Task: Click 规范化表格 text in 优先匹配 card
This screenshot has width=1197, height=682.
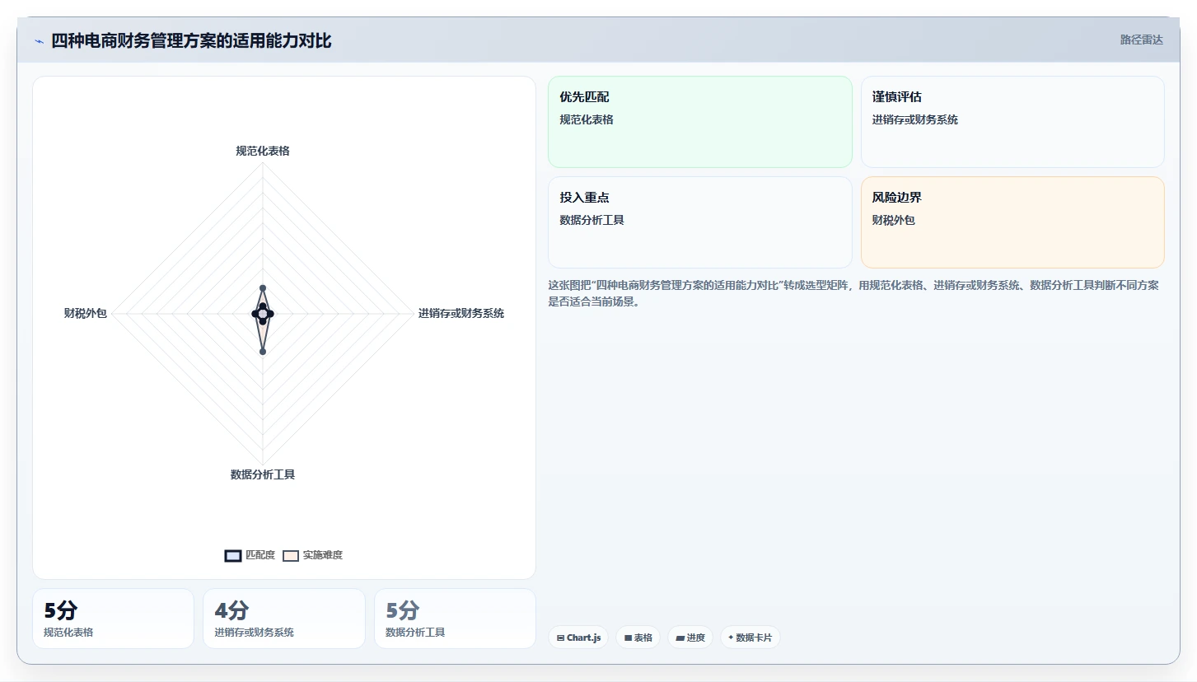Action: 587,120
